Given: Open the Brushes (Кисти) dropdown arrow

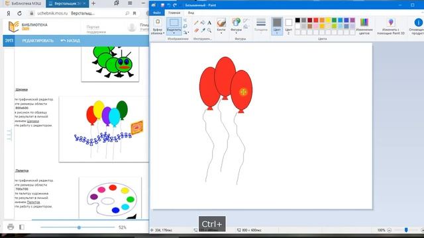Looking at the screenshot, I should pyautogui.click(x=221, y=32).
